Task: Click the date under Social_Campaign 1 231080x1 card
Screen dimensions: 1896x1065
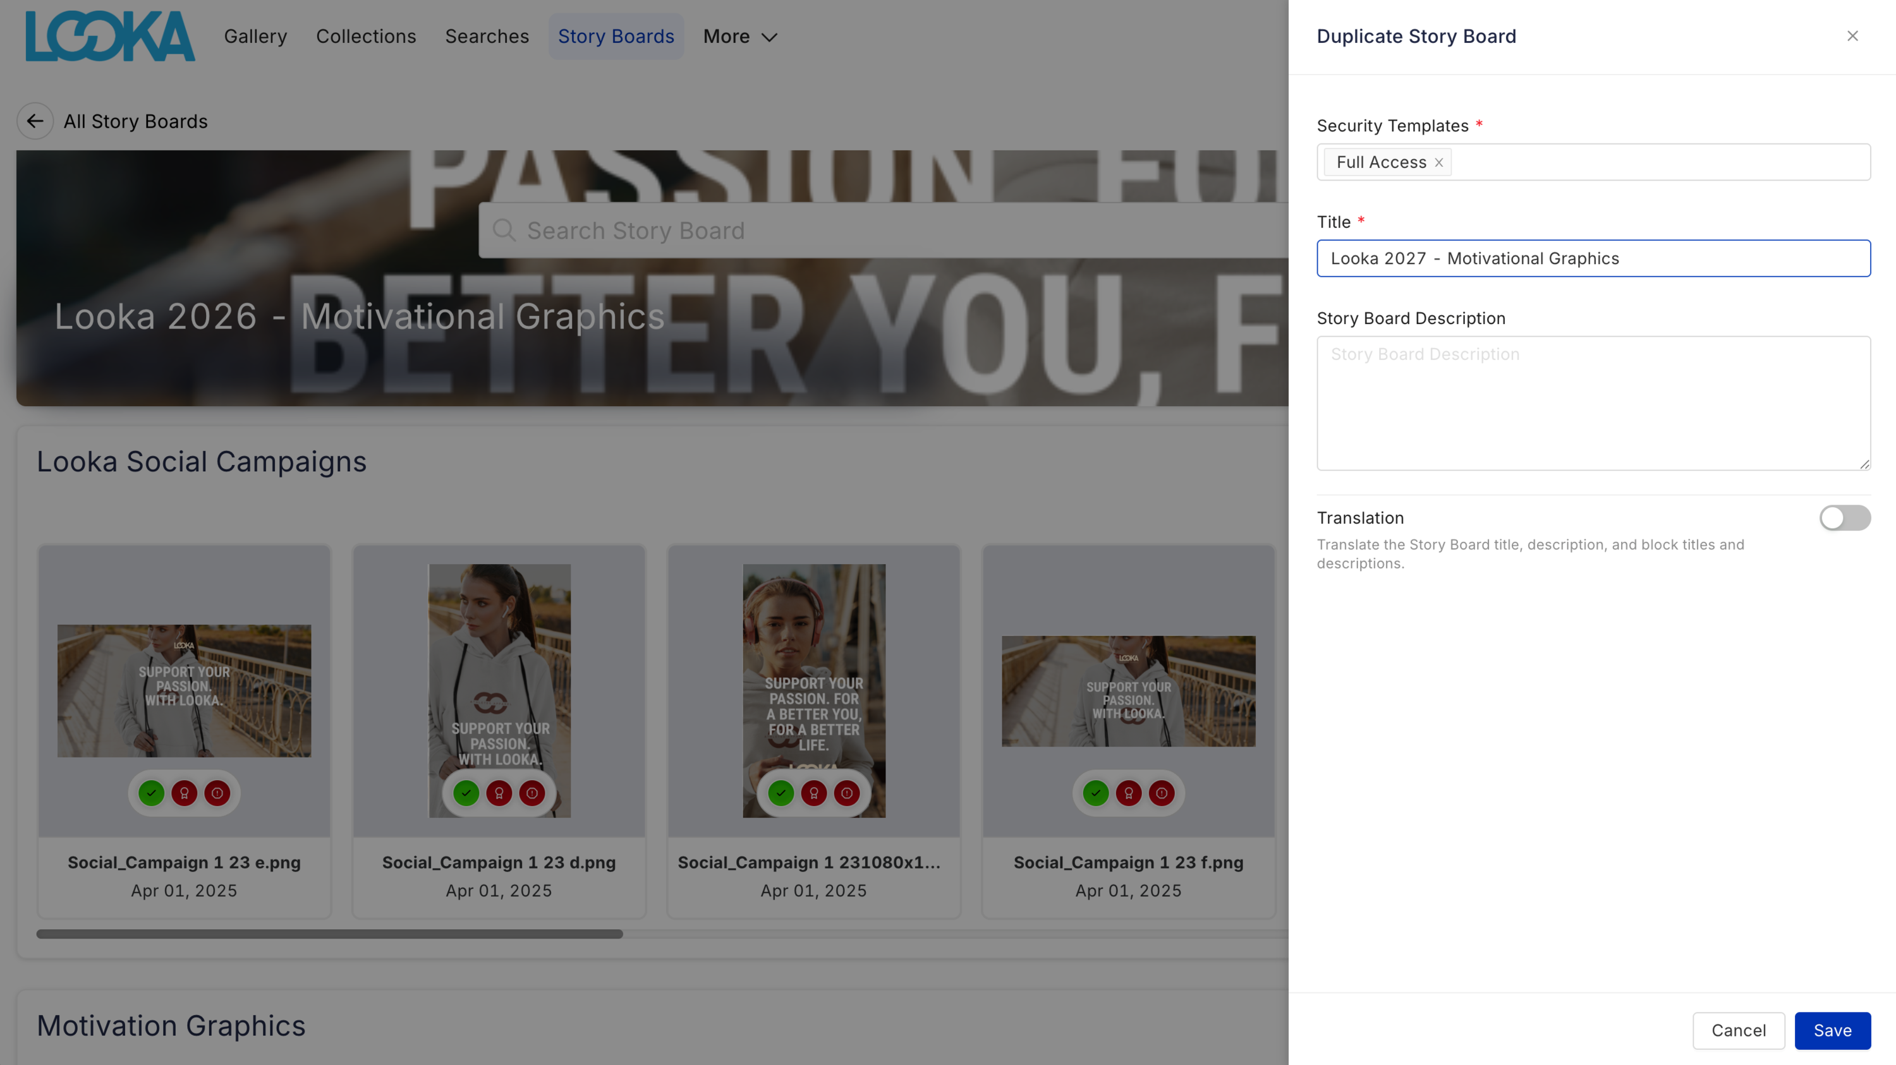Action: pos(814,891)
